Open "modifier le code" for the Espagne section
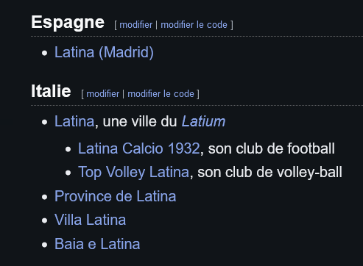Image resolution: width=363 pixels, height=266 pixels. point(194,25)
